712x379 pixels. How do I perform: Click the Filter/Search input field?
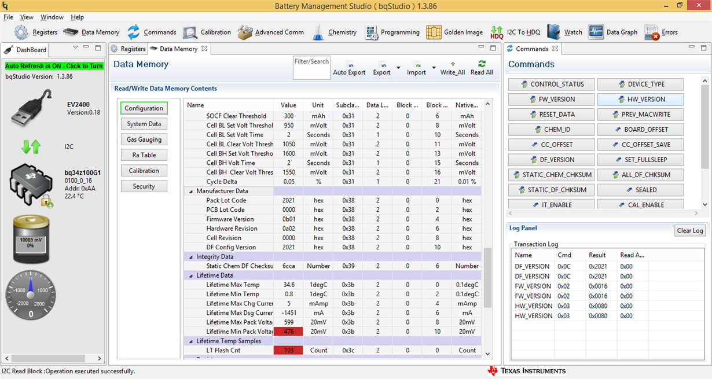311,68
